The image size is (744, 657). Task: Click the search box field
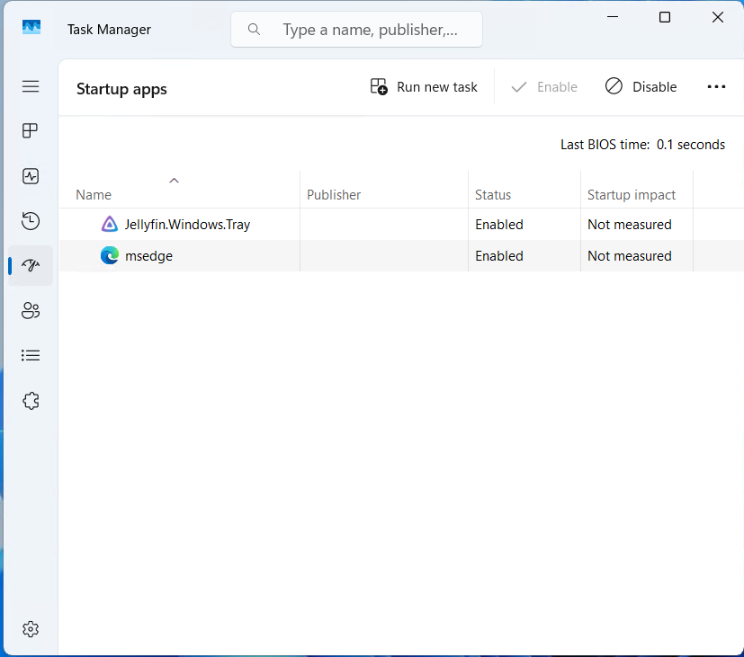click(369, 30)
